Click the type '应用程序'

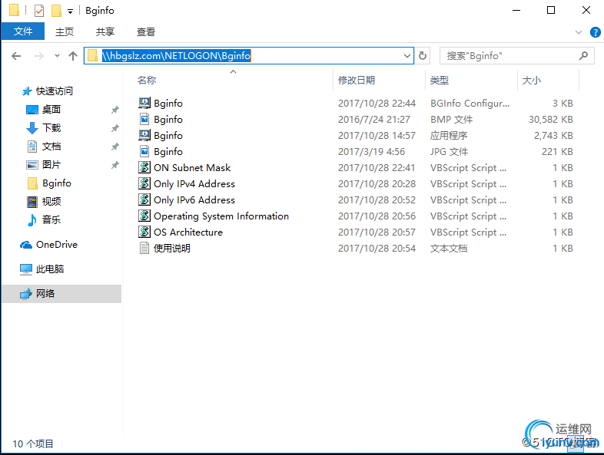tap(448, 136)
